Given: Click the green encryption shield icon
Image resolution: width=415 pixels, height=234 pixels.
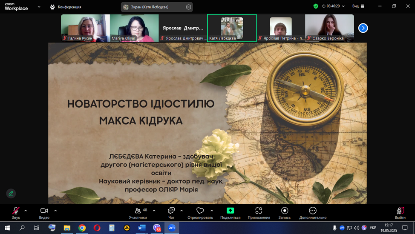Looking at the screenshot, I should click(x=316, y=6).
